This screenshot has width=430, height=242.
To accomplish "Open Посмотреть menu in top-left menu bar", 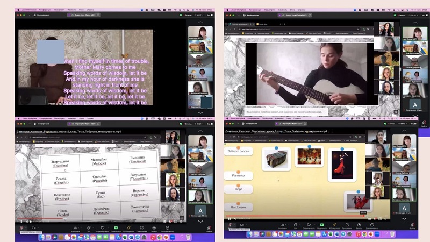I will click(x=59, y=10).
